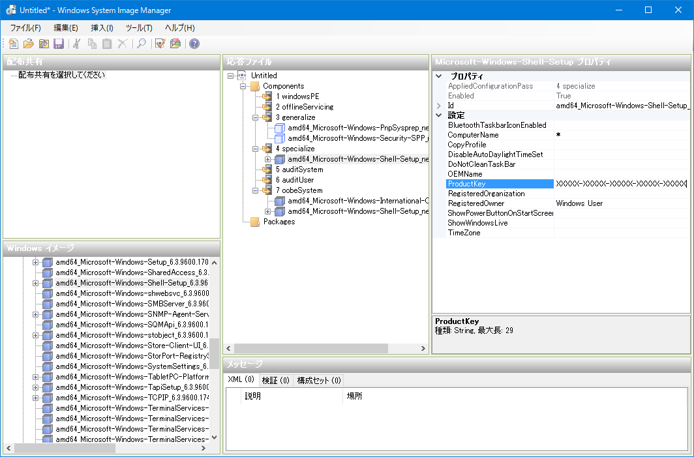694x457 pixels.
Task: Expand Microsoft-Windows-Setup in Windows image tree
Action: [x=35, y=262]
